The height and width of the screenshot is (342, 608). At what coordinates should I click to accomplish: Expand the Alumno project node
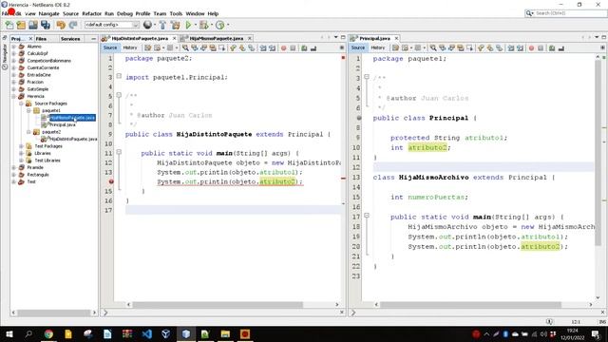coord(14,47)
